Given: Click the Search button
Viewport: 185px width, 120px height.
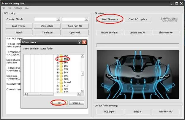Looking at the screenshot, I should (19, 33).
